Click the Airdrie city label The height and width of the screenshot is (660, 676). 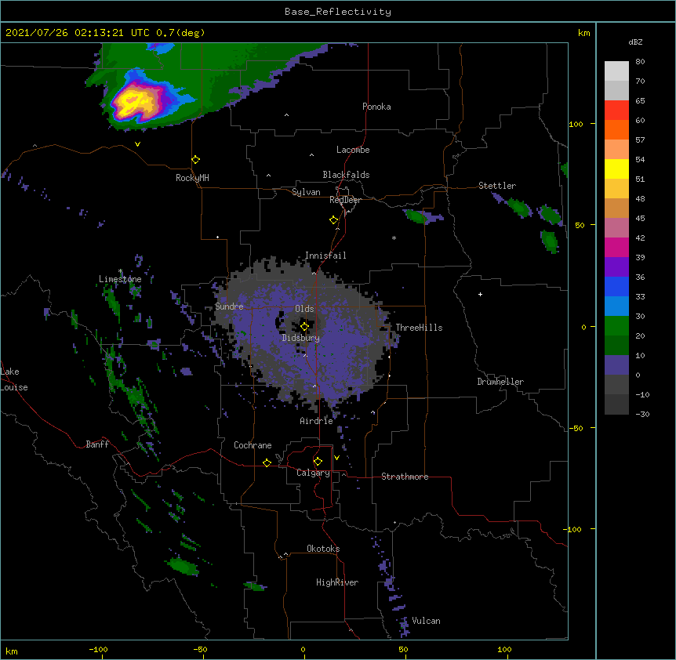317,421
